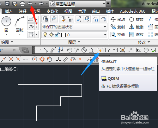Viewport: 158px width, 128px height.
Task: Select the Ellipse draw tool
Action: coord(31,27)
